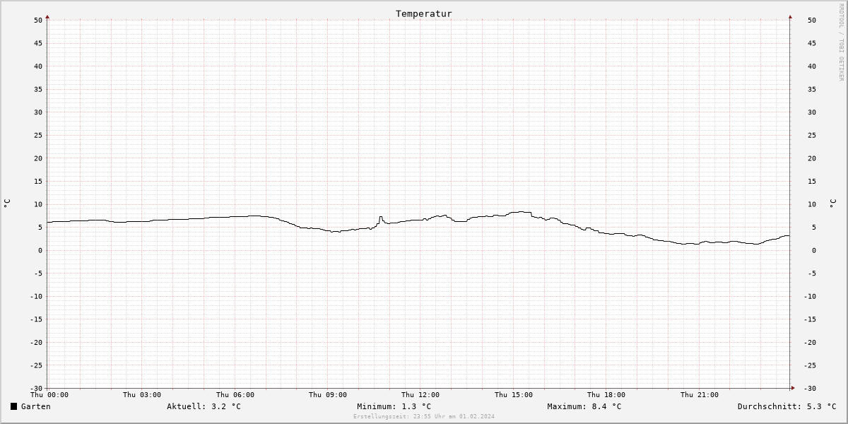Click the 'Maximum: 8.4 °C' value

[584, 406]
